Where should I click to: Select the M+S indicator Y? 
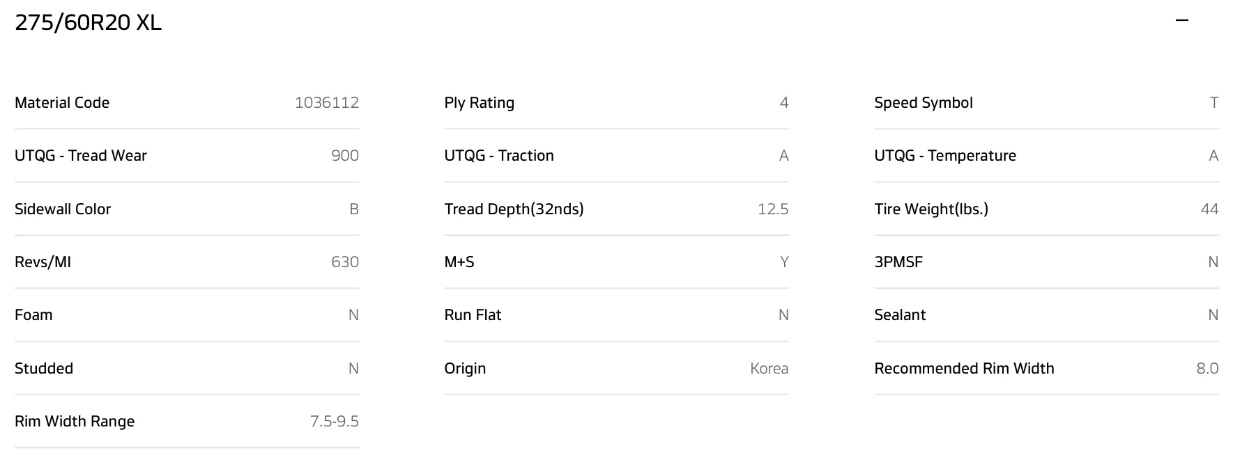(785, 262)
